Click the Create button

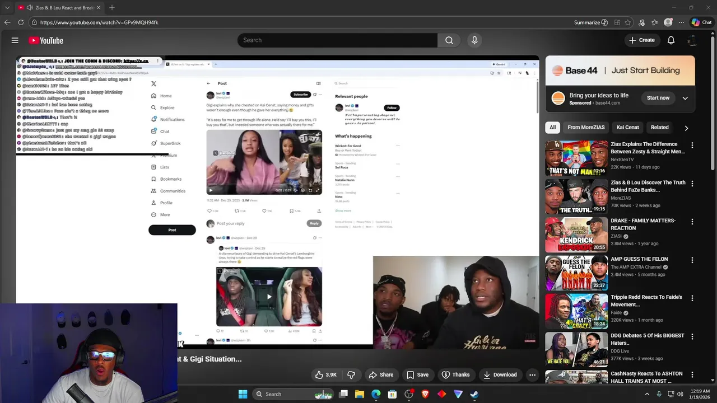(641, 40)
